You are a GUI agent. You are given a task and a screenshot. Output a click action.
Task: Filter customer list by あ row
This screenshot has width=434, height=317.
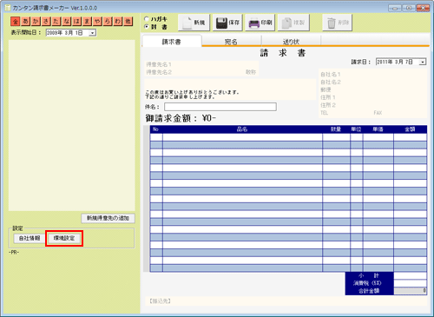(x=25, y=21)
